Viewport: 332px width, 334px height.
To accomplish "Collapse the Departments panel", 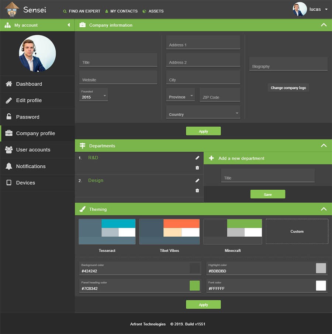I will tap(324, 146).
